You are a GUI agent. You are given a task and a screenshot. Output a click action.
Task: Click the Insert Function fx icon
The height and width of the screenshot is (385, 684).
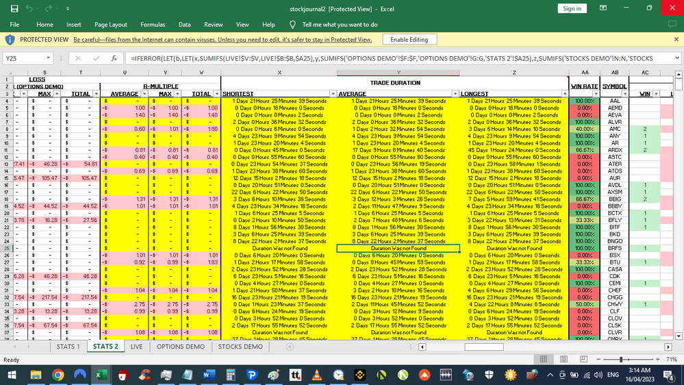tap(114, 59)
